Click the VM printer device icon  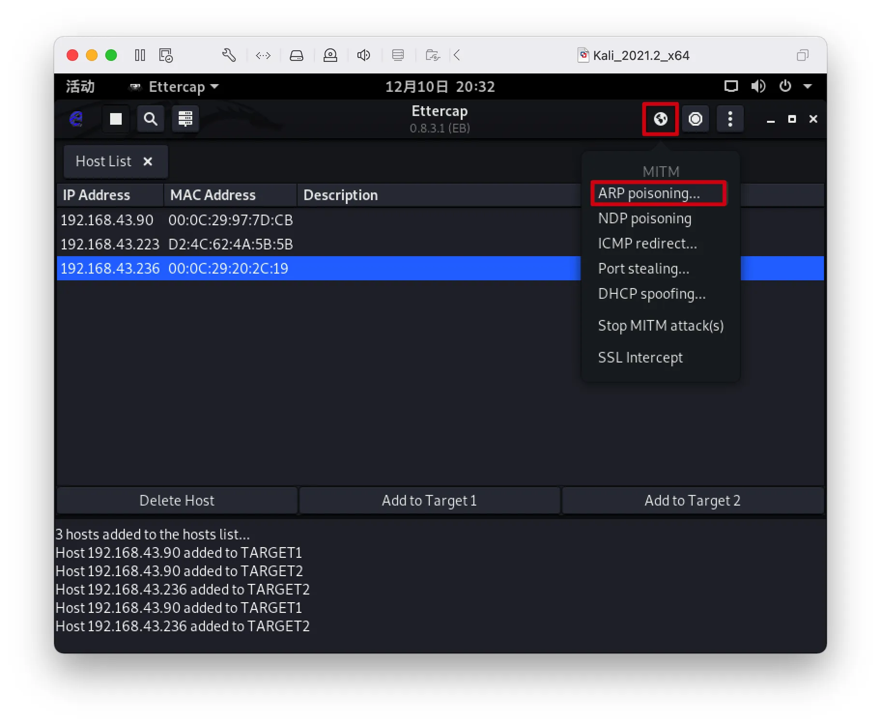[398, 55]
